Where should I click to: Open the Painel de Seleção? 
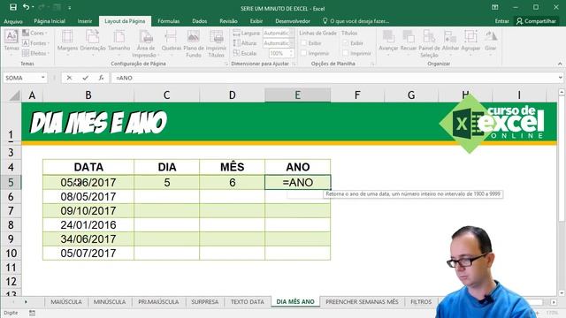tap(429, 43)
